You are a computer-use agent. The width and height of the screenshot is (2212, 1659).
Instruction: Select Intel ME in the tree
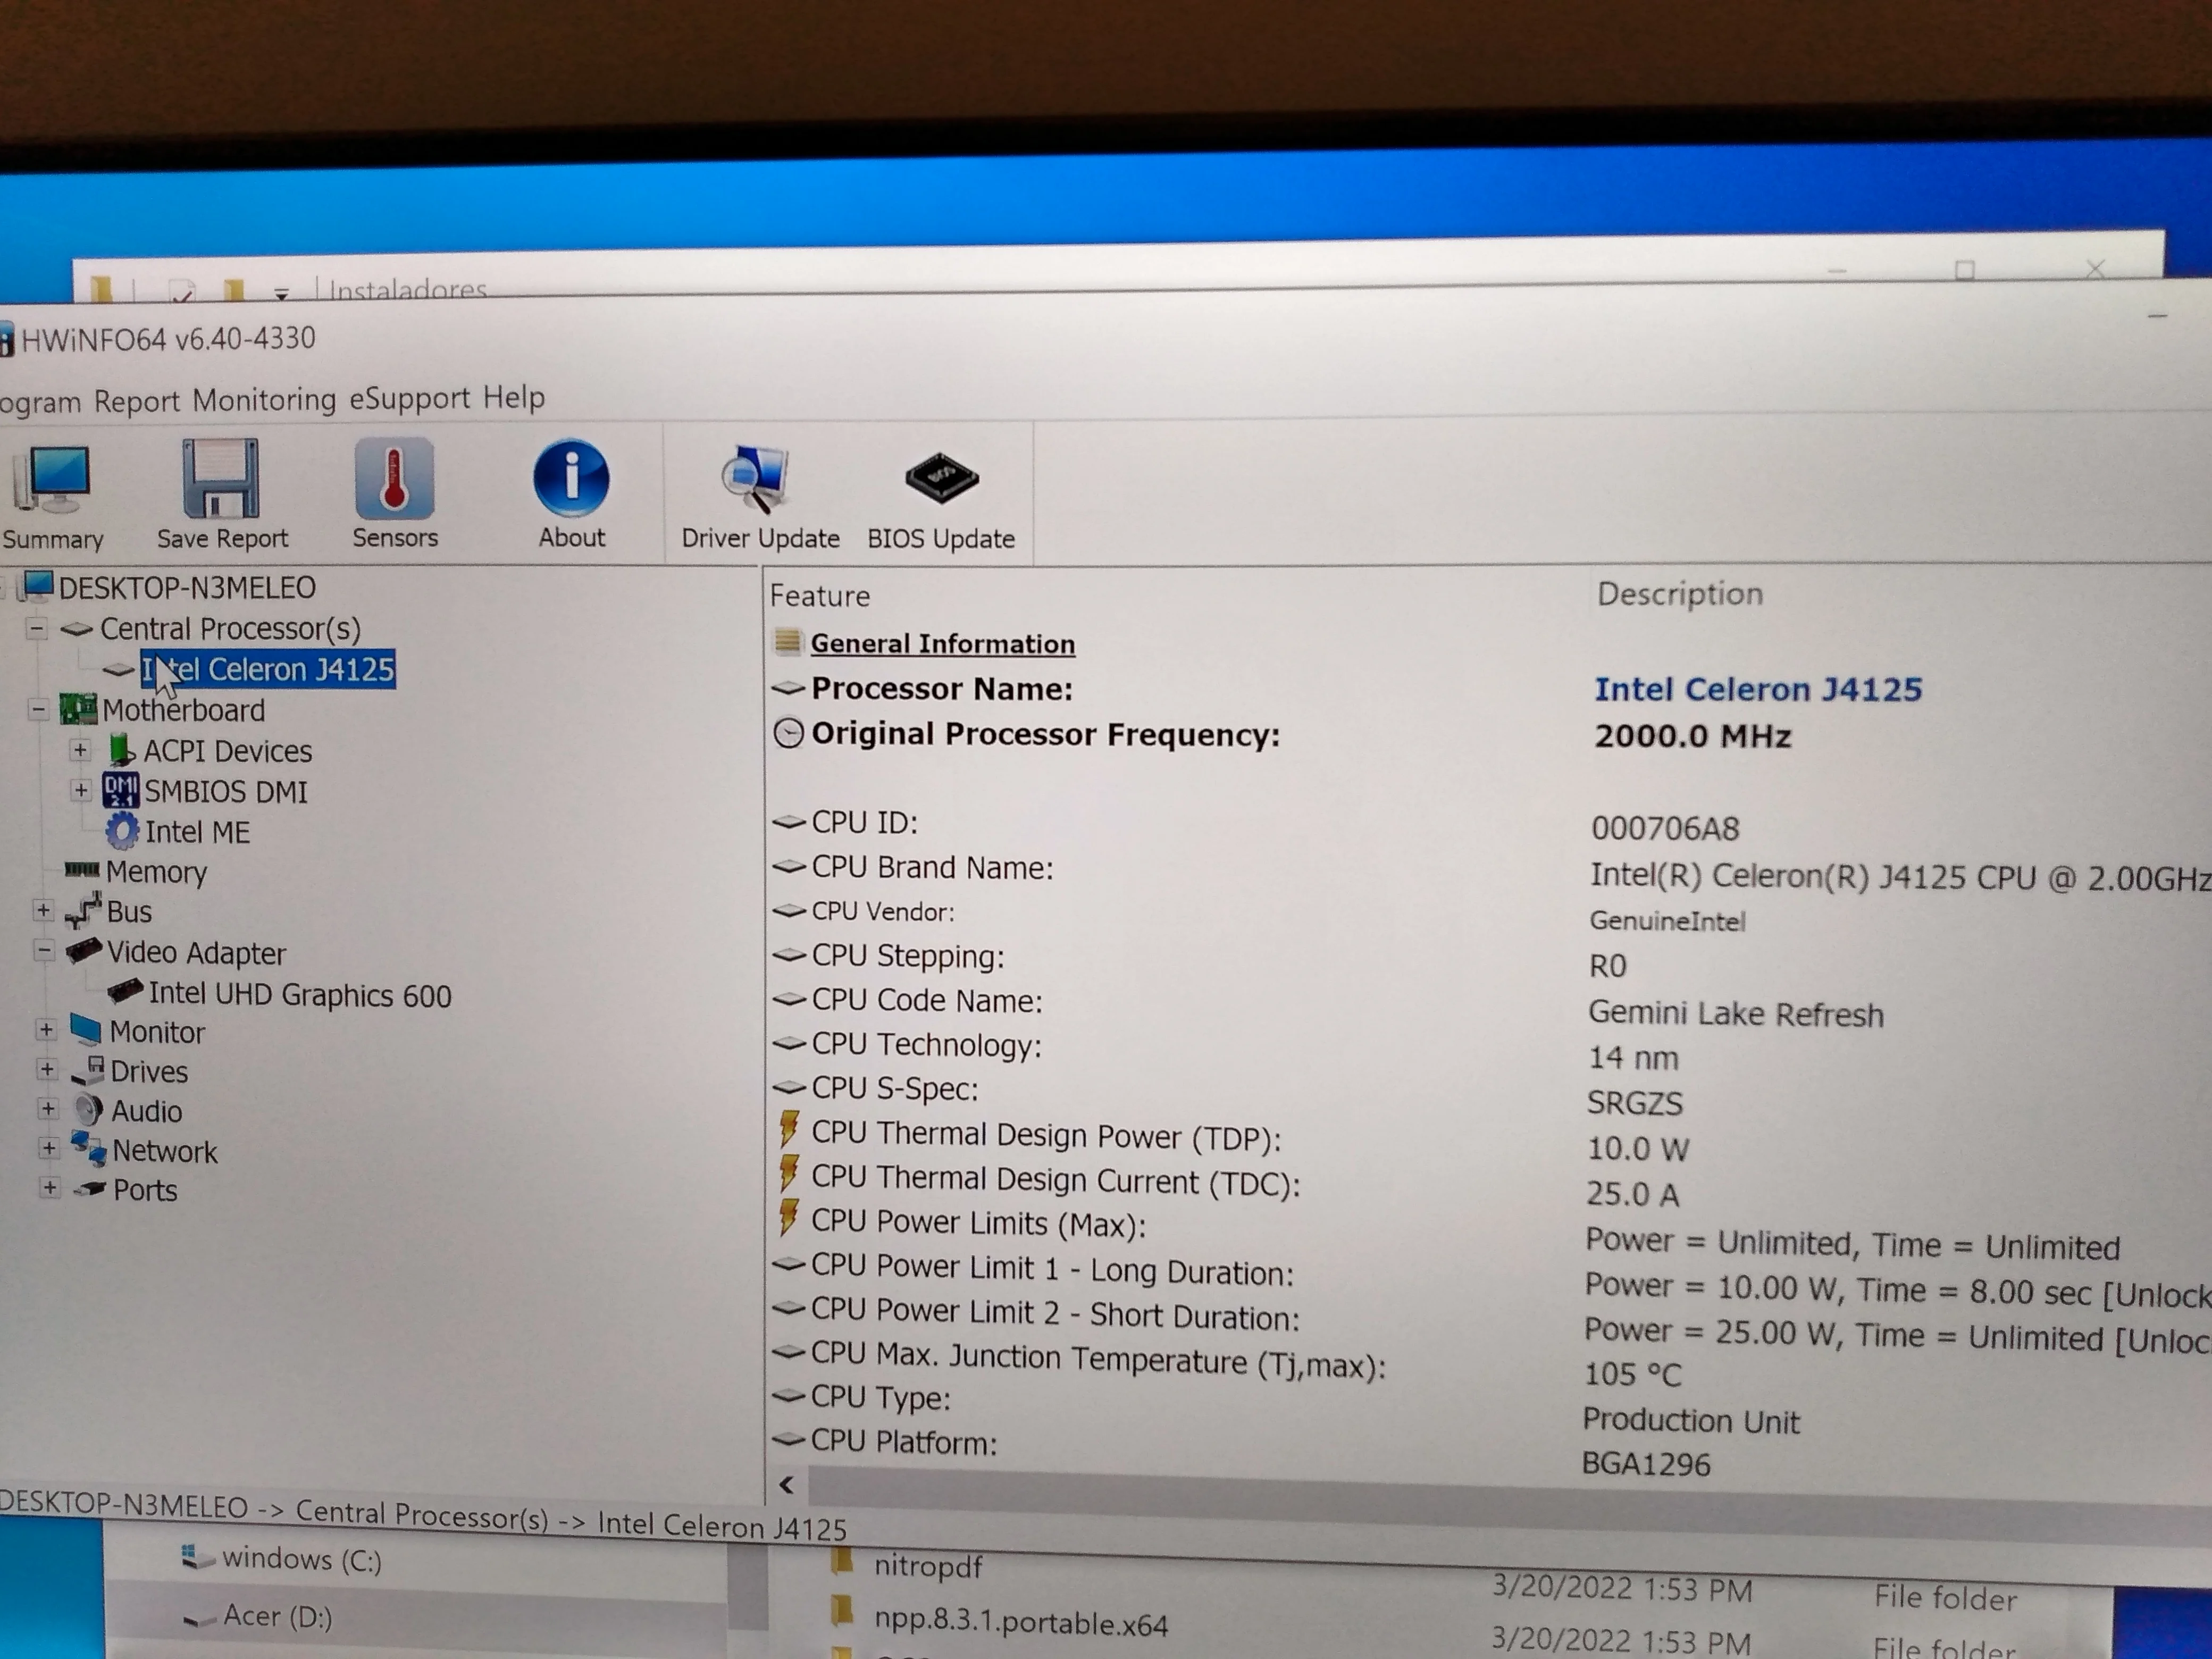click(x=197, y=832)
